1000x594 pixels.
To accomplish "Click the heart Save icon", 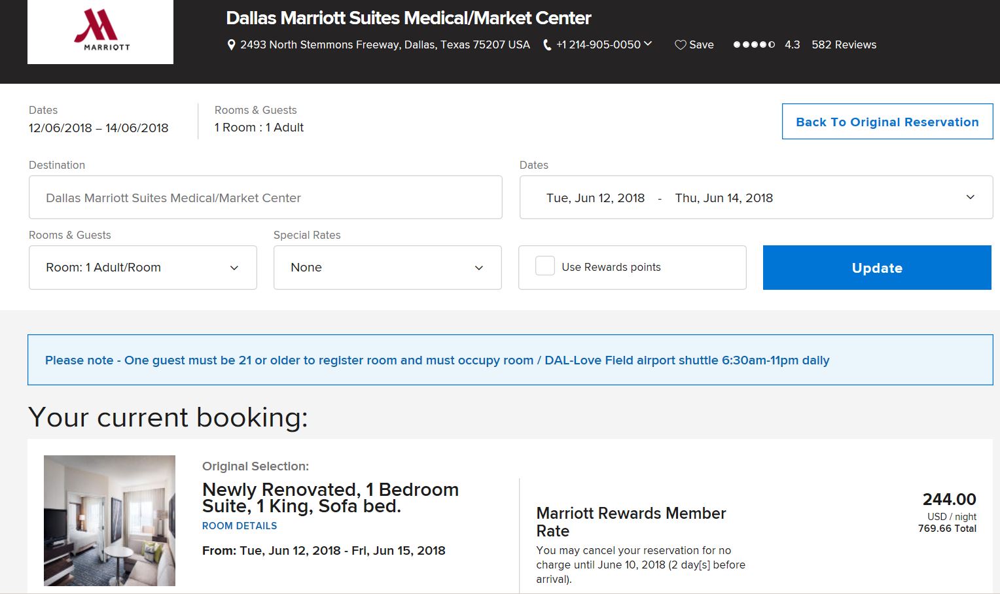I will (681, 44).
